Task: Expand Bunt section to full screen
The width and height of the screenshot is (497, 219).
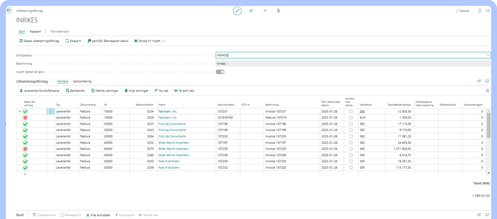Action: (x=487, y=215)
